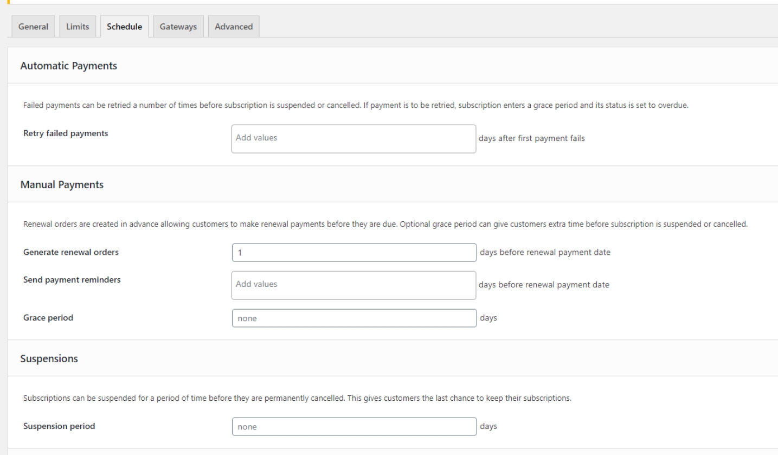Click the Manual Payments section heading
This screenshot has height=455, width=778.
click(62, 185)
